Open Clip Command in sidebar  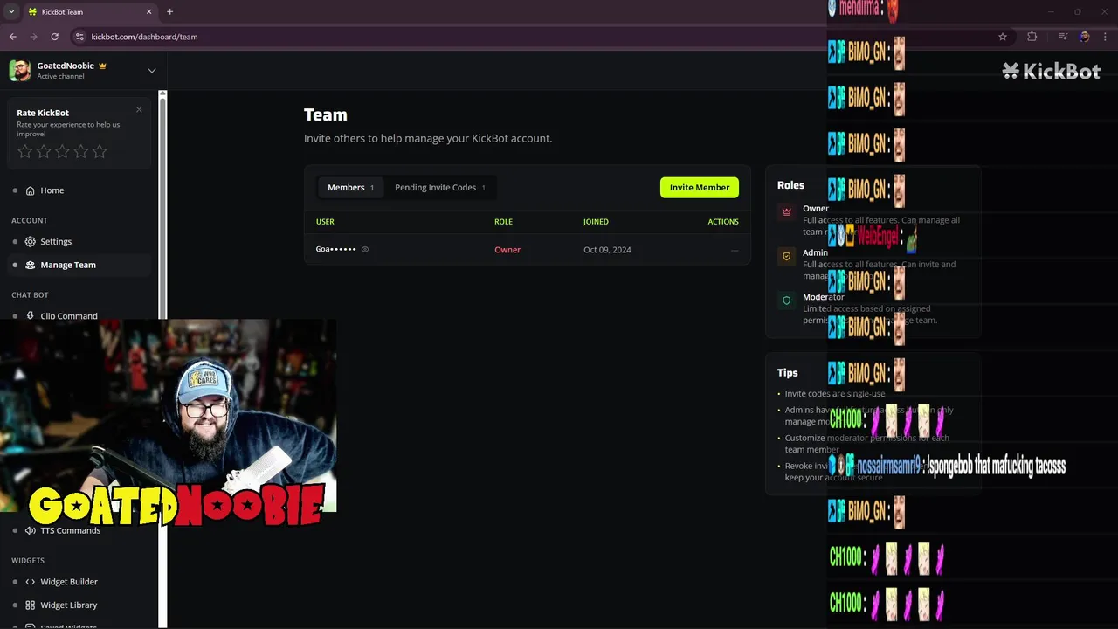point(79,315)
